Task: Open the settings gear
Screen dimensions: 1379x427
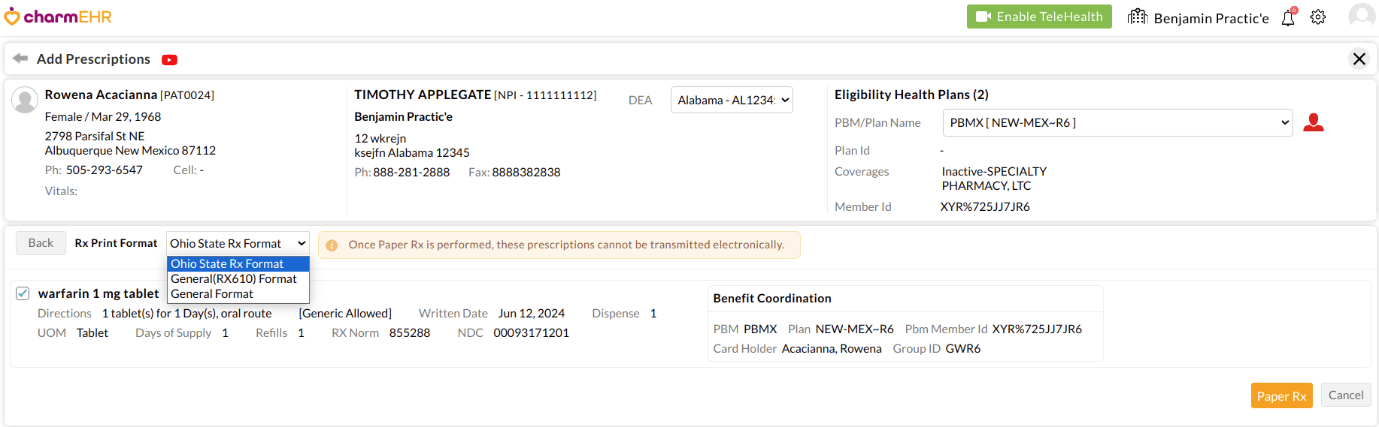Action: (x=1318, y=17)
